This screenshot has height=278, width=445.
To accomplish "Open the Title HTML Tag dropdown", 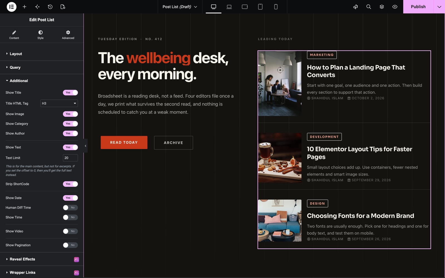I will coord(59,103).
